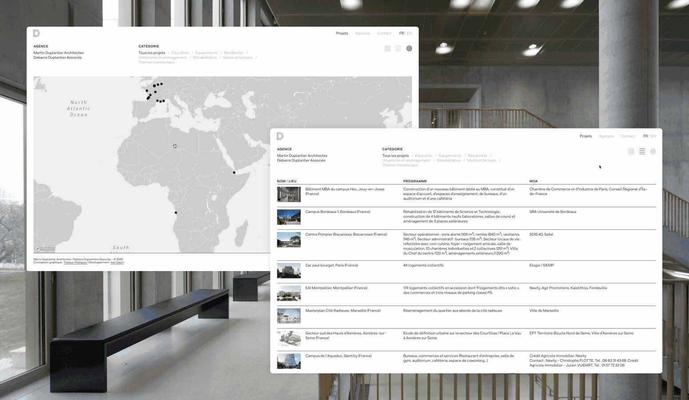Click the Mapbox logo on the map

pyautogui.click(x=45, y=249)
